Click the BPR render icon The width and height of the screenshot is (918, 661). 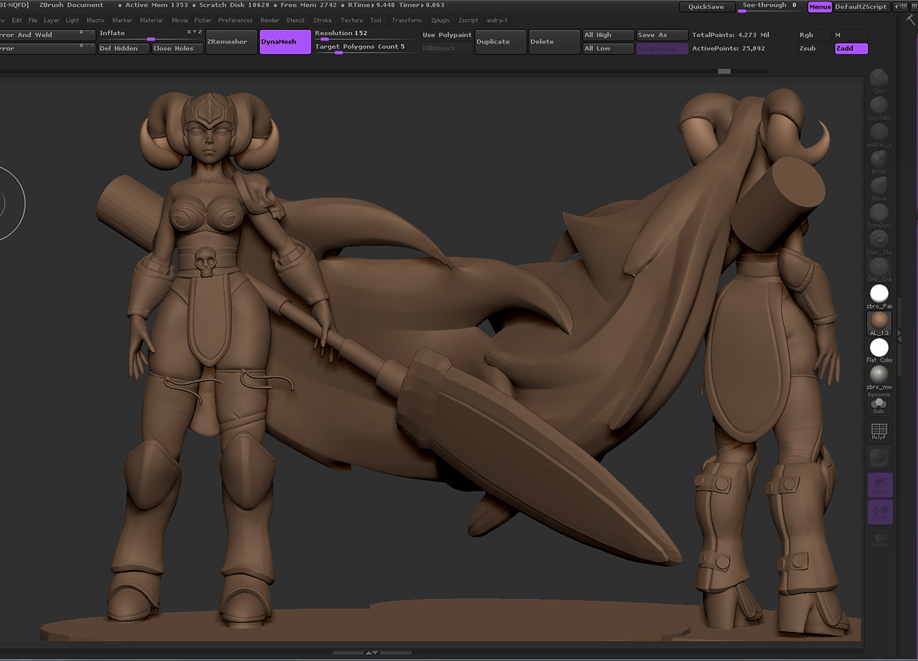tap(879, 458)
